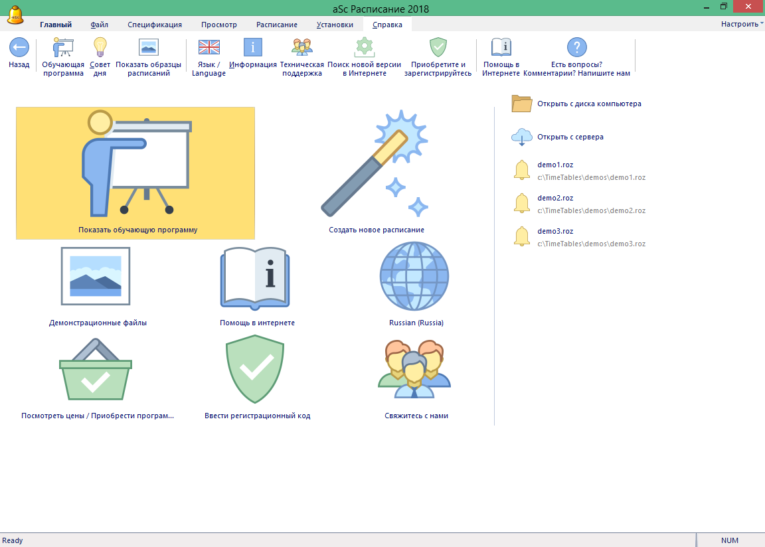Expand the Настроить dropdown
The height and width of the screenshot is (547, 765).
740,24
